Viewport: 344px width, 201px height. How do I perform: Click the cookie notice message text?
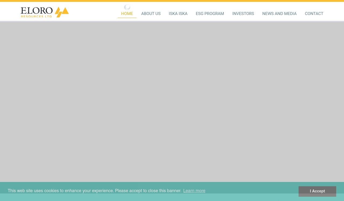point(94,191)
